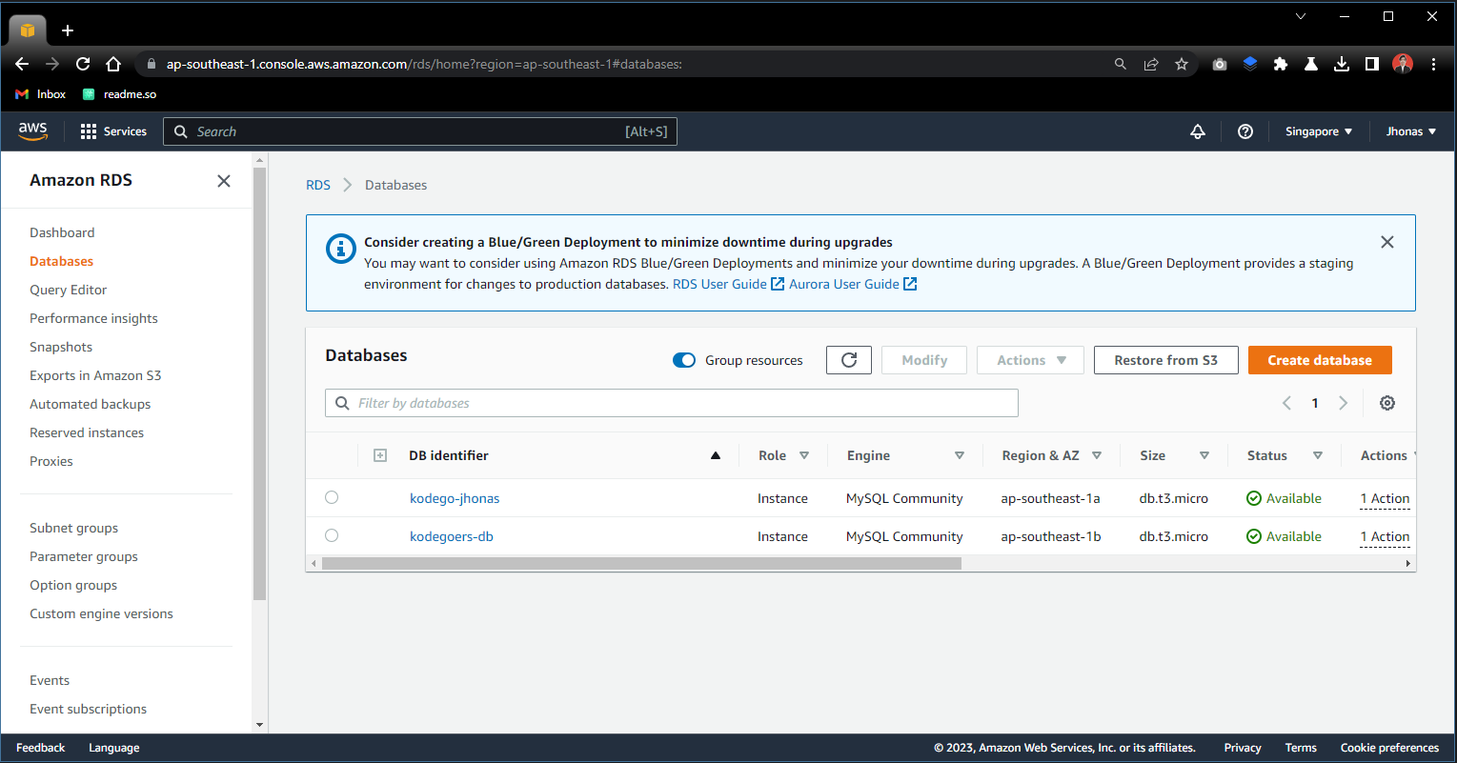Open the kodego-jhonas database link
The image size is (1457, 763).
[455, 498]
